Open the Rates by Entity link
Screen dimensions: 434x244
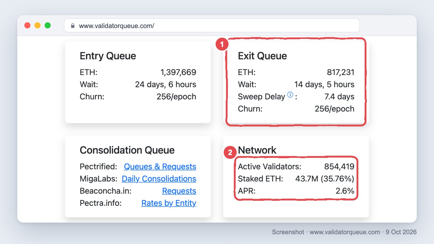tap(169, 203)
